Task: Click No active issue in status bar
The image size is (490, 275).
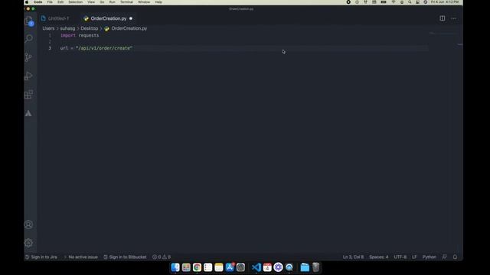Action: 81,257
